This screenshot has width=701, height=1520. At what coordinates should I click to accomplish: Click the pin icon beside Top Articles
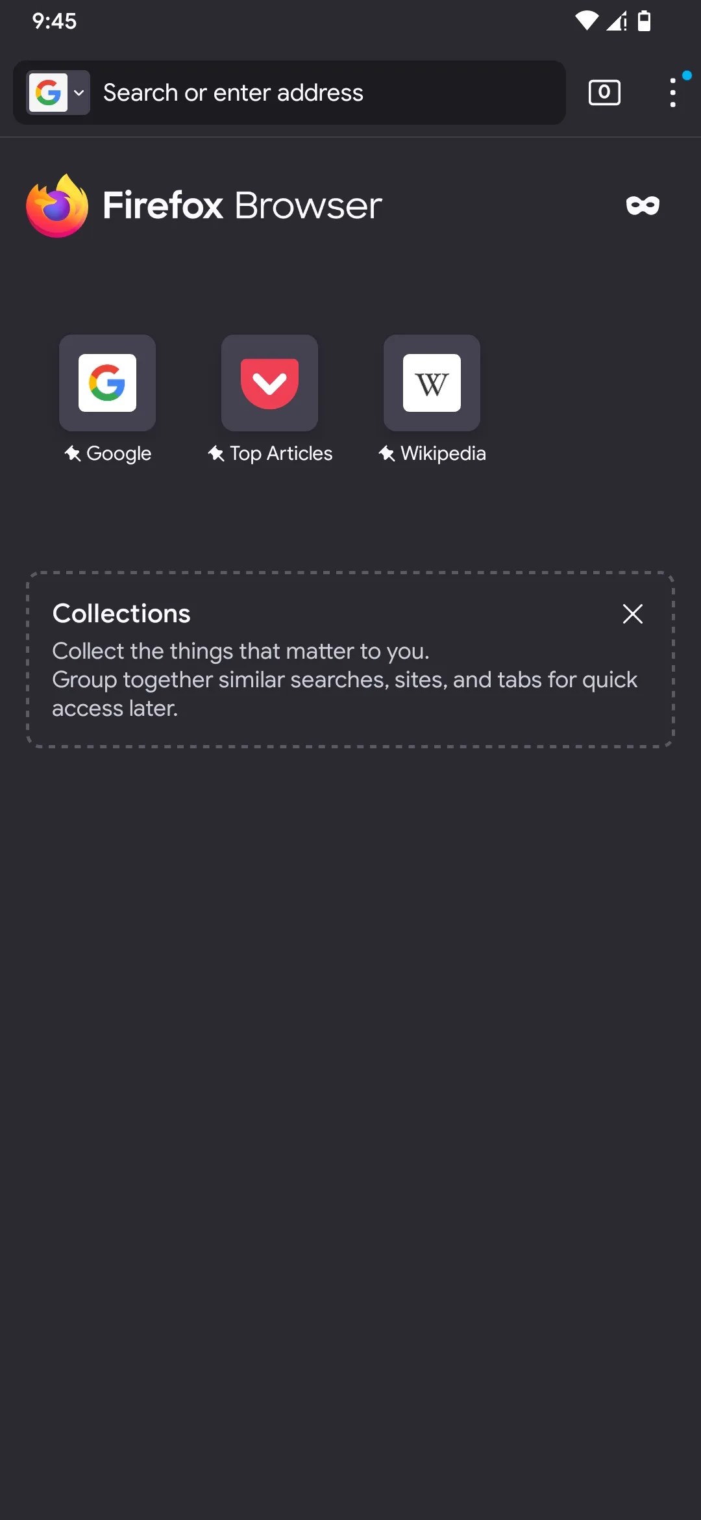[216, 453]
